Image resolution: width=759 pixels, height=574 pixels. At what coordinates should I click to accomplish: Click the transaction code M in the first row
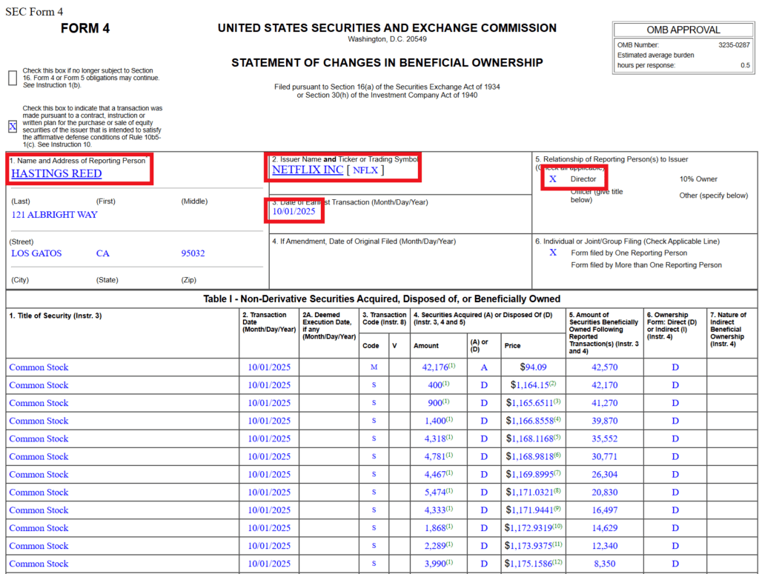pos(374,367)
